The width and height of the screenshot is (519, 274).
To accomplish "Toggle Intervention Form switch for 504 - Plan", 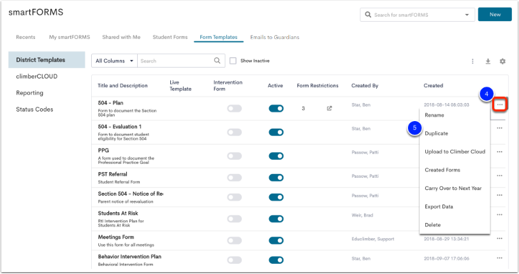I will [235, 108].
